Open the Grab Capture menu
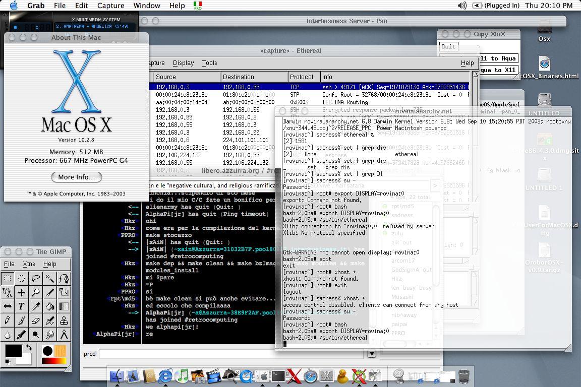581x387 pixels. [110, 6]
